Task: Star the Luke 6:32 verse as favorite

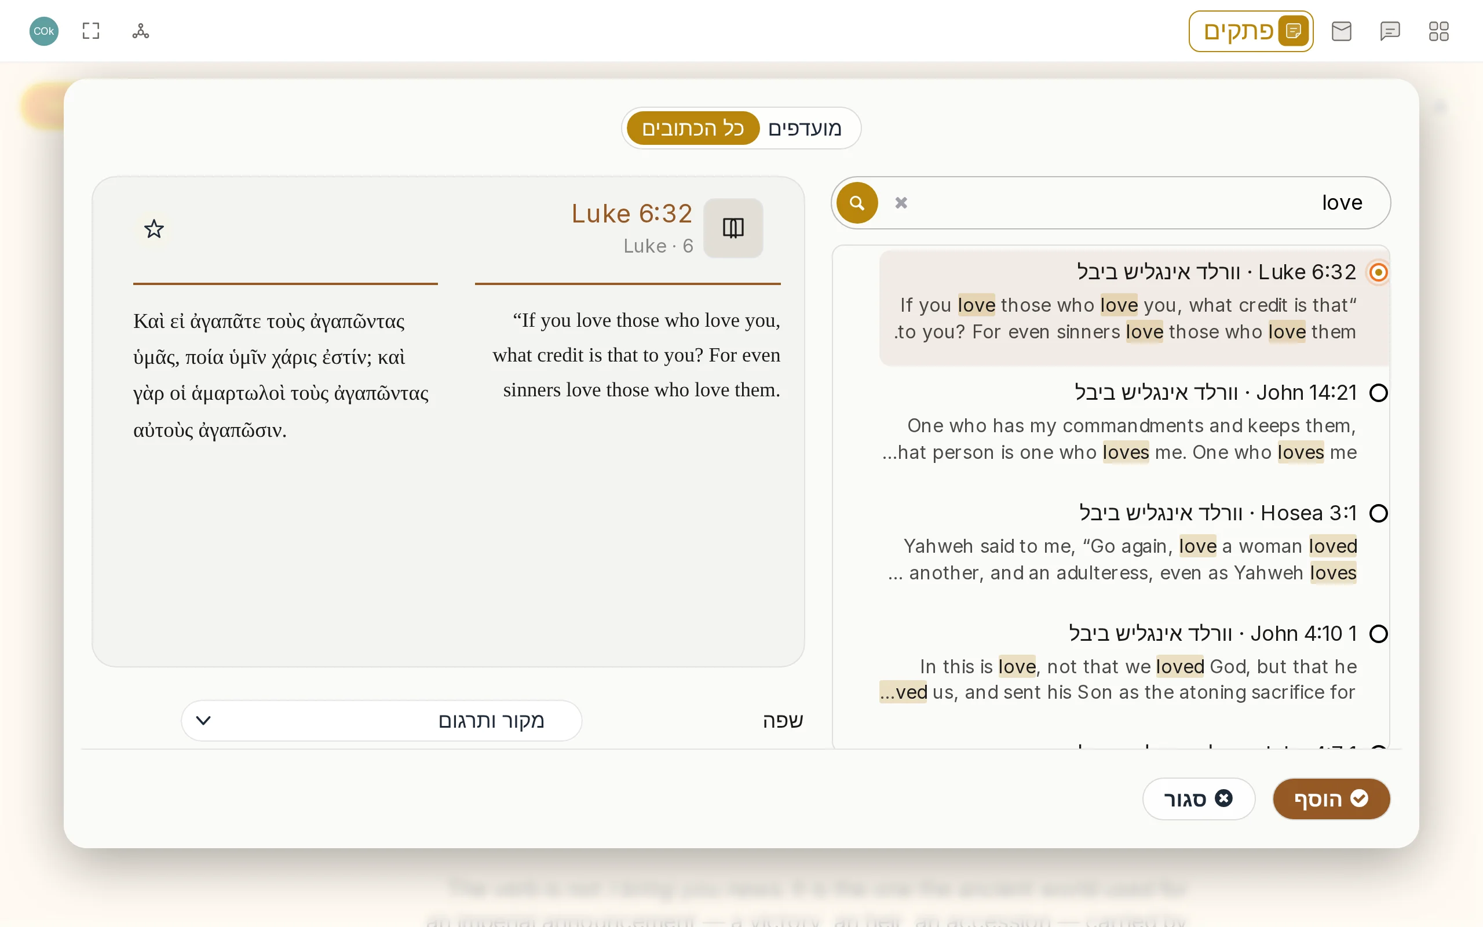Action: point(154,229)
